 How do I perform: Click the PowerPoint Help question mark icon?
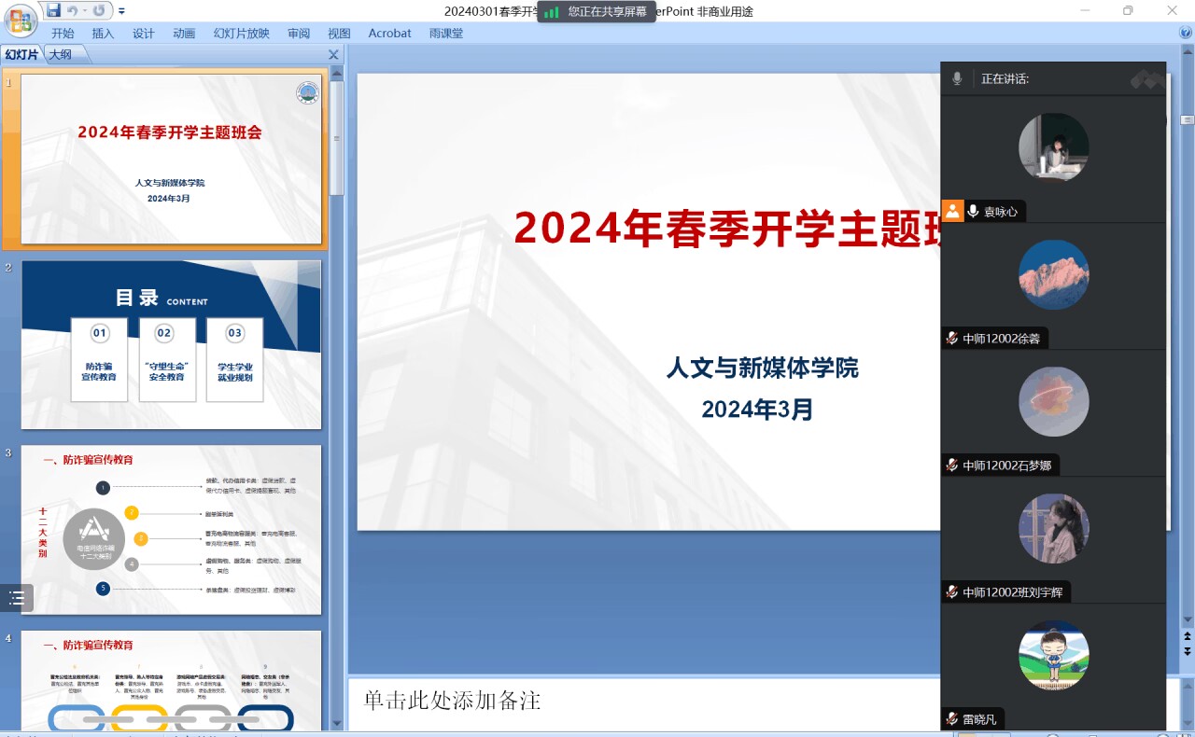1186,33
